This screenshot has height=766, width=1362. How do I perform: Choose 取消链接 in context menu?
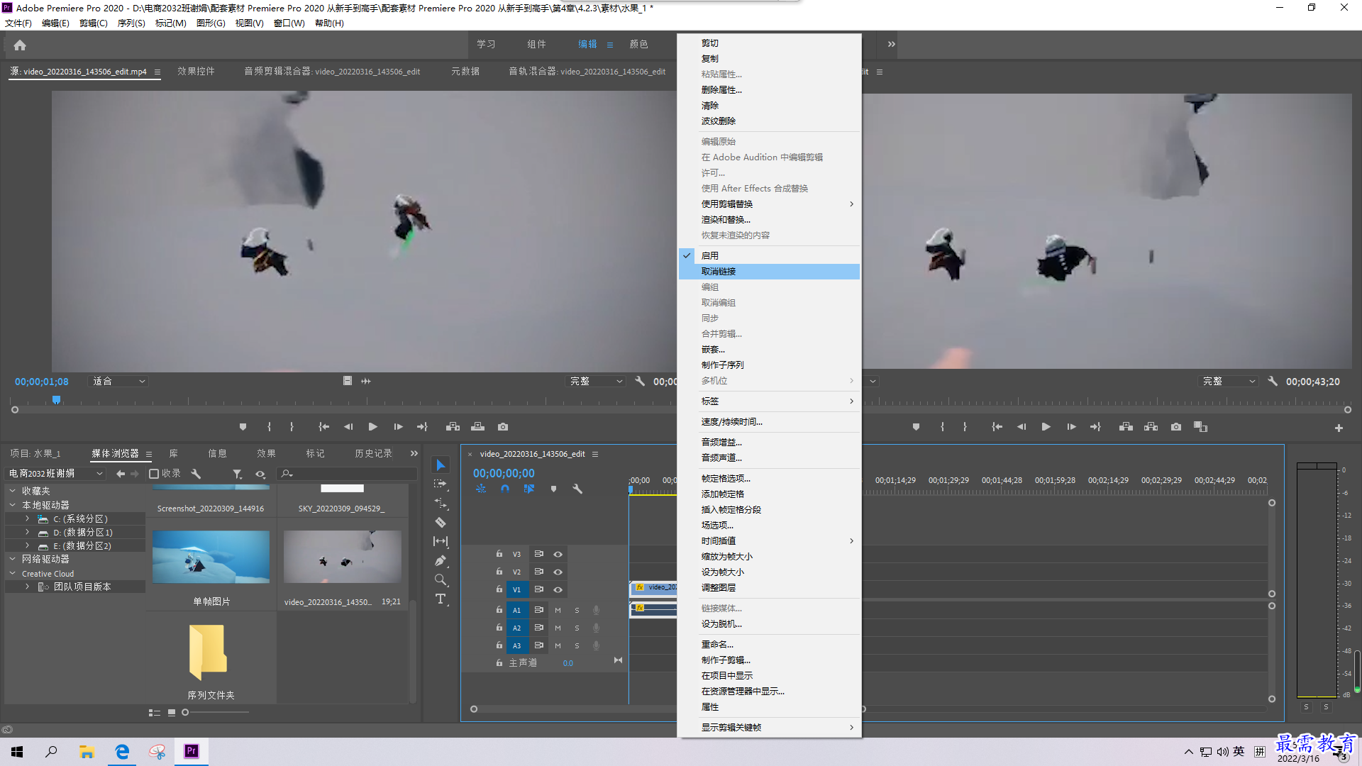[x=769, y=272]
